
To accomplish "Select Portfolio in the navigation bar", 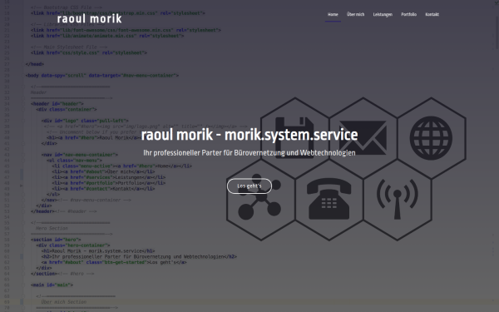I will pyautogui.click(x=408, y=14).
